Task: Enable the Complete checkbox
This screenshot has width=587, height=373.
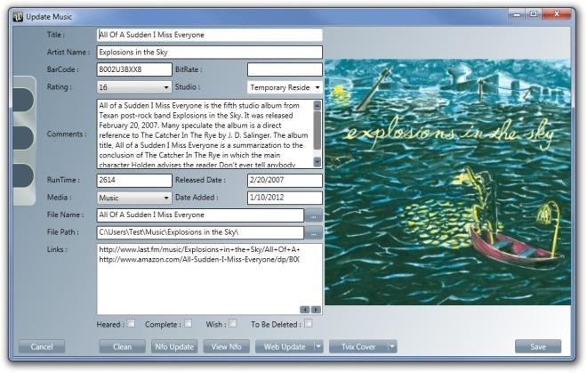Action: (x=188, y=323)
